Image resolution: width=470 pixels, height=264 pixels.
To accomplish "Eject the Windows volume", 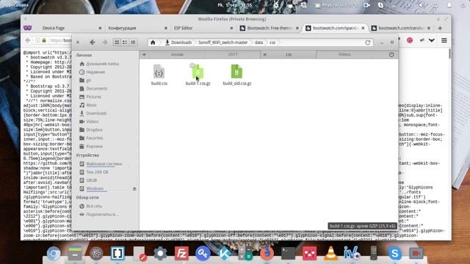I will point(134,189).
